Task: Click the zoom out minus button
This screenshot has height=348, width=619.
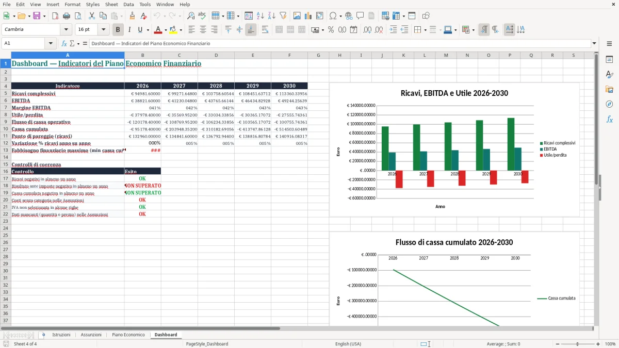Action: [557, 344]
